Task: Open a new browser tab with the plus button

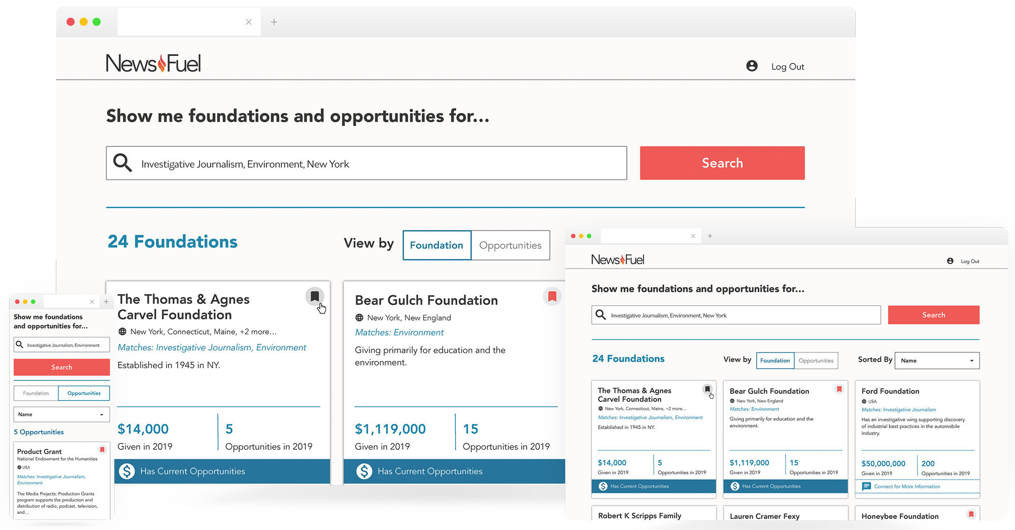Action: 274,22
